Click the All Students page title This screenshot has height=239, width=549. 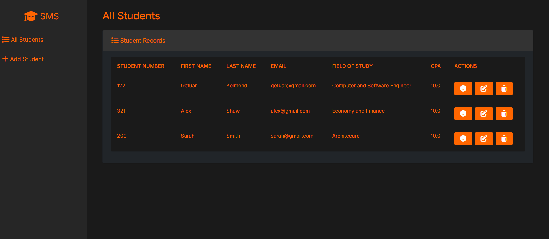click(131, 16)
